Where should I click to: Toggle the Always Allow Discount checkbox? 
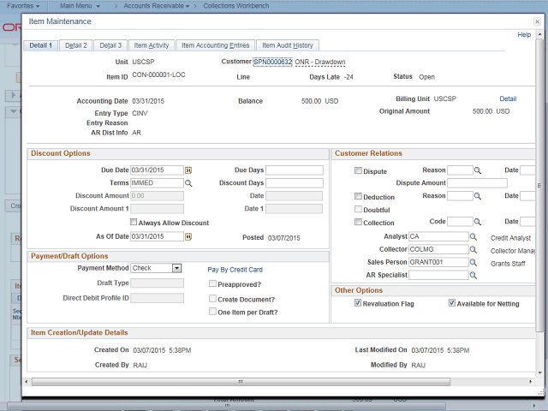134,223
